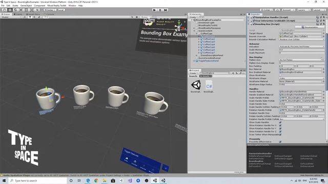The width and height of the screenshot is (328, 184).
Task: Select the Rotate tool in toolbar
Action: 15,10
